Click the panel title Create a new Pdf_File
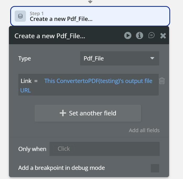Viewport: 183px width, 179px height. (x=50, y=36)
